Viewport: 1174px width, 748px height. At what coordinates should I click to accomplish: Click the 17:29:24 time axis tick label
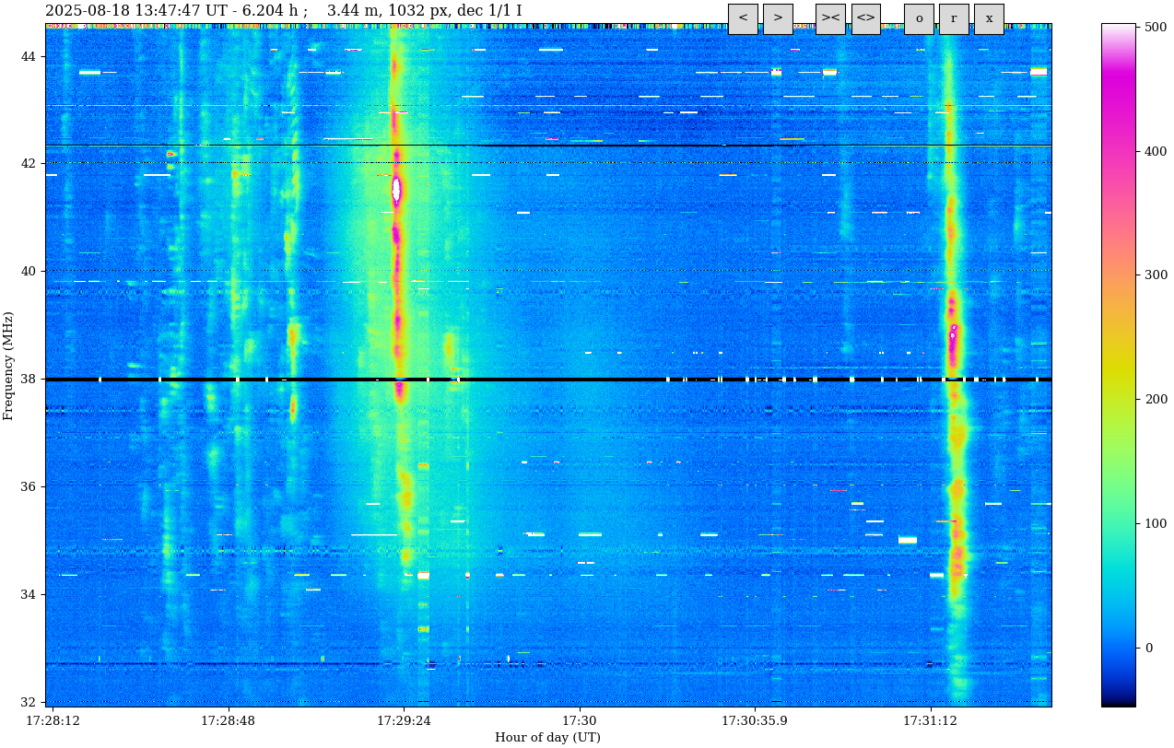[x=404, y=720]
